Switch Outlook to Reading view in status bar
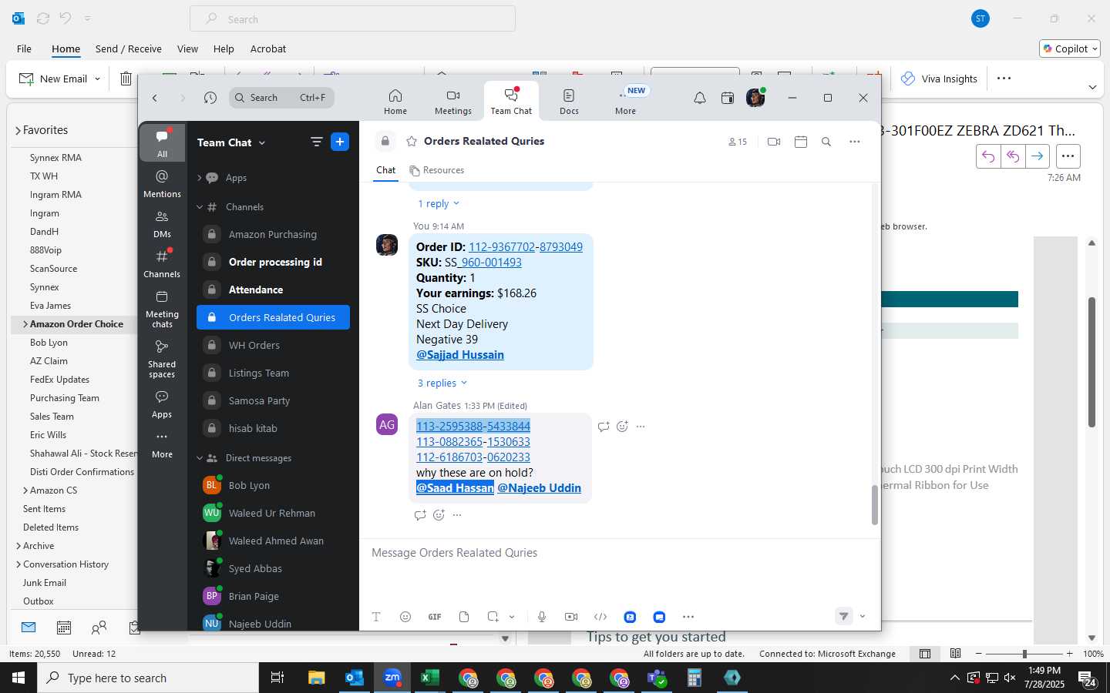 pos(956,654)
